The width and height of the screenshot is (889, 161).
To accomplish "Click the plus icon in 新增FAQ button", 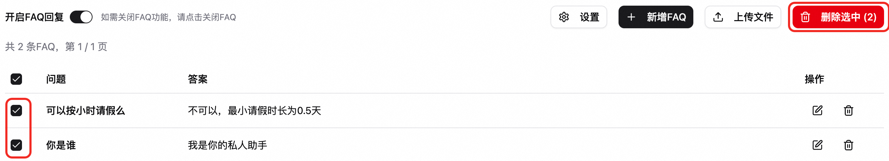I will [631, 17].
